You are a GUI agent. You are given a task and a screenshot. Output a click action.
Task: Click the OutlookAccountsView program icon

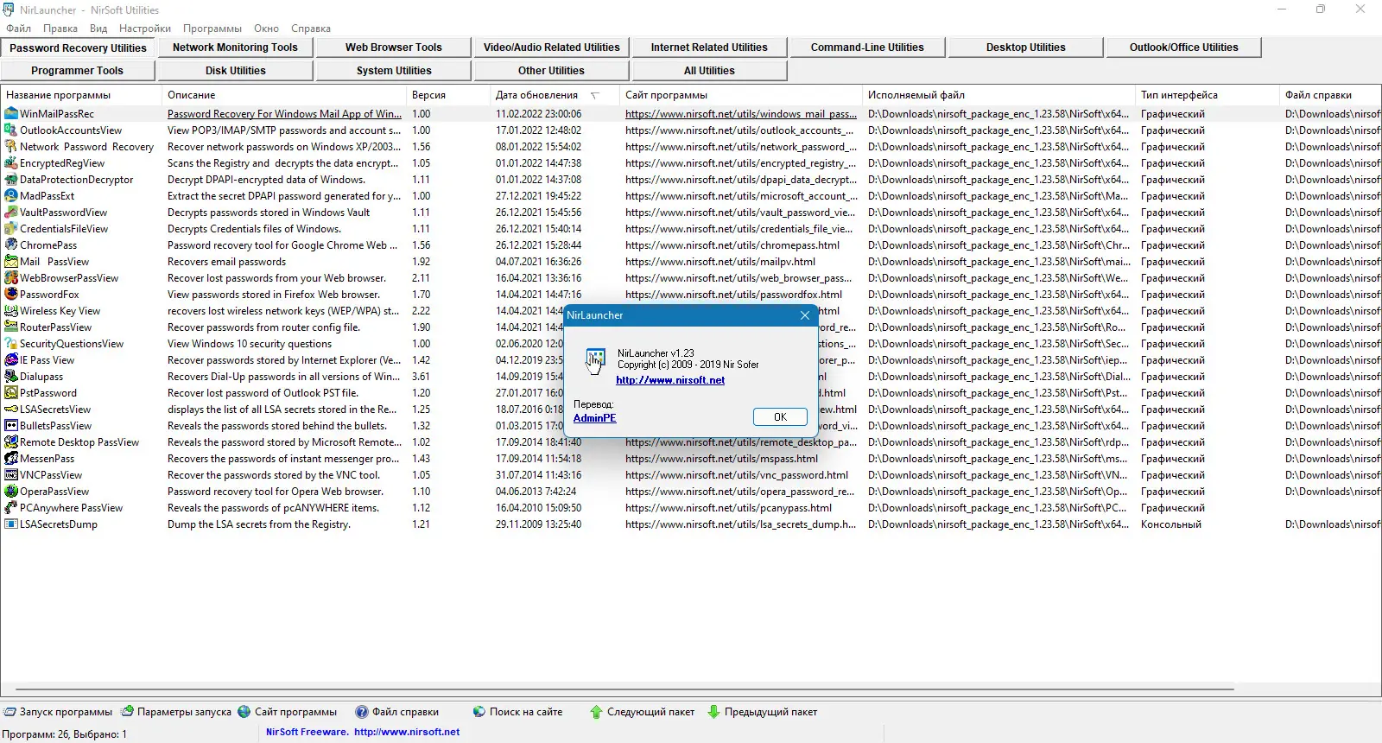tap(11, 130)
